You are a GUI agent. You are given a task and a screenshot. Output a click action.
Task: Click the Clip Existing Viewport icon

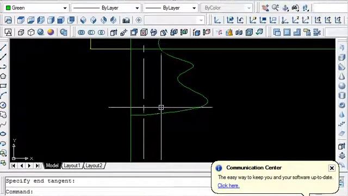coord(317,33)
